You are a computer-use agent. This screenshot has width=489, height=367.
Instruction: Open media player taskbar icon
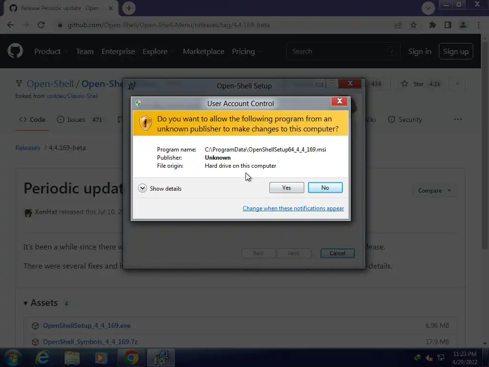[101, 358]
